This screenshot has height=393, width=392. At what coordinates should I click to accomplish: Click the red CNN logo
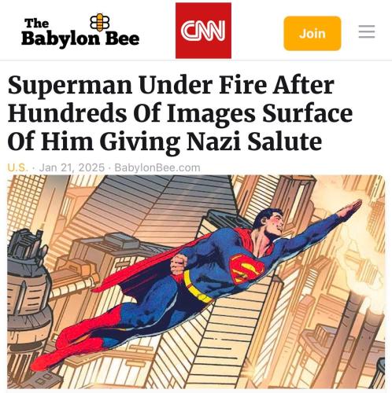tap(203, 31)
